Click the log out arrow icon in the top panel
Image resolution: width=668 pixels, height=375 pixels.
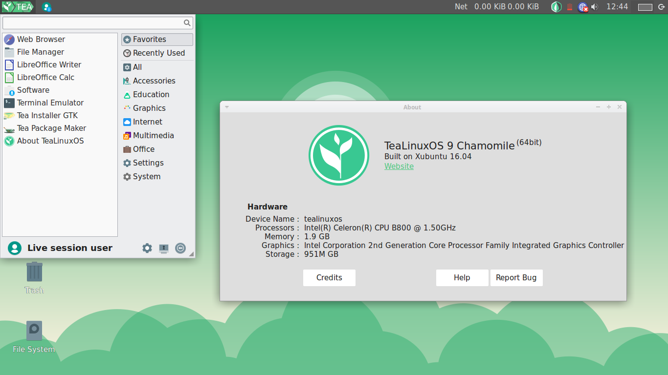(662, 7)
